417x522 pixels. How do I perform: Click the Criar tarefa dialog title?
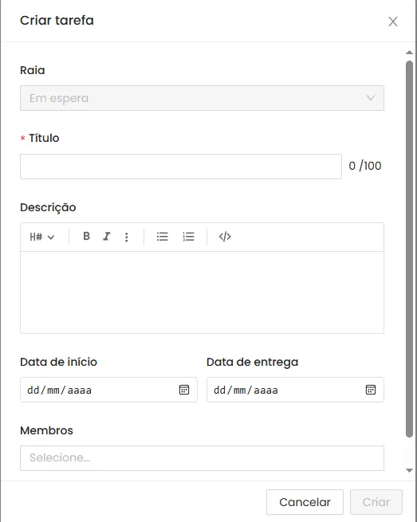57,20
